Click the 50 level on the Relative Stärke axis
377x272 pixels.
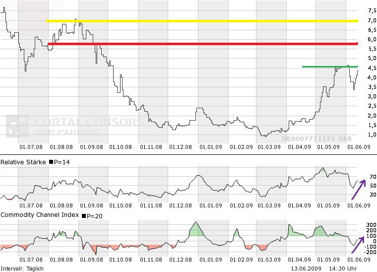[373, 186]
